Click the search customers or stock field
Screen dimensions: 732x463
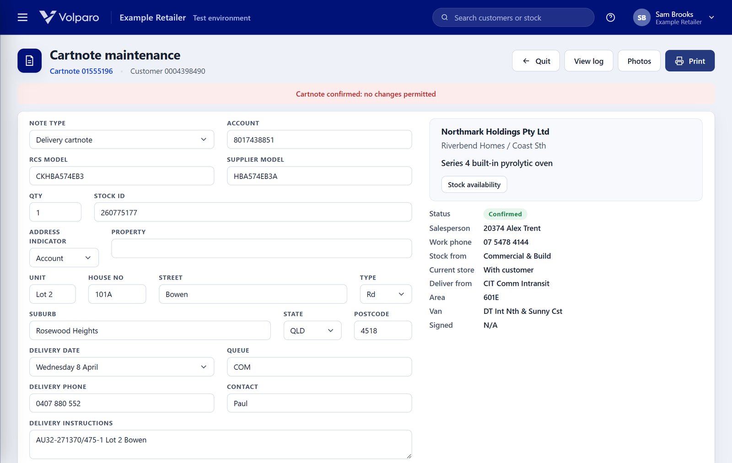pos(513,17)
